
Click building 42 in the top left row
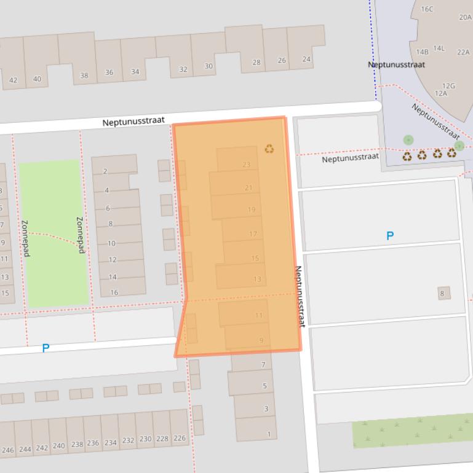[13, 80]
